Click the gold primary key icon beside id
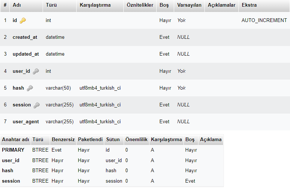290x192 pixels. click(x=23, y=21)
